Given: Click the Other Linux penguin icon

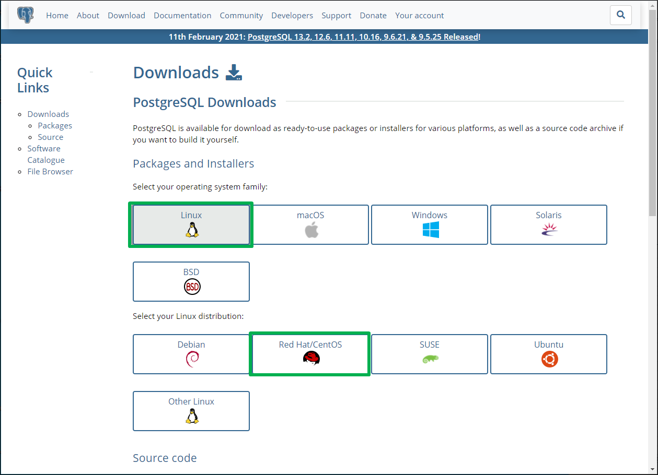Looking at the screenshot, I should [x=192, y=416].
